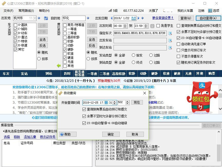This screenshot has height=167, width=222.
Task: Close the 自动查询 dialog
Action: point(145,93)
